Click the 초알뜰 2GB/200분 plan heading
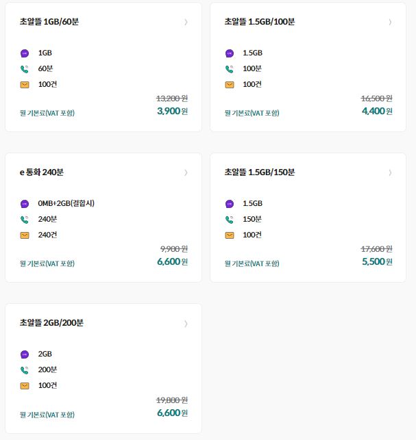 tap(51, 323)
